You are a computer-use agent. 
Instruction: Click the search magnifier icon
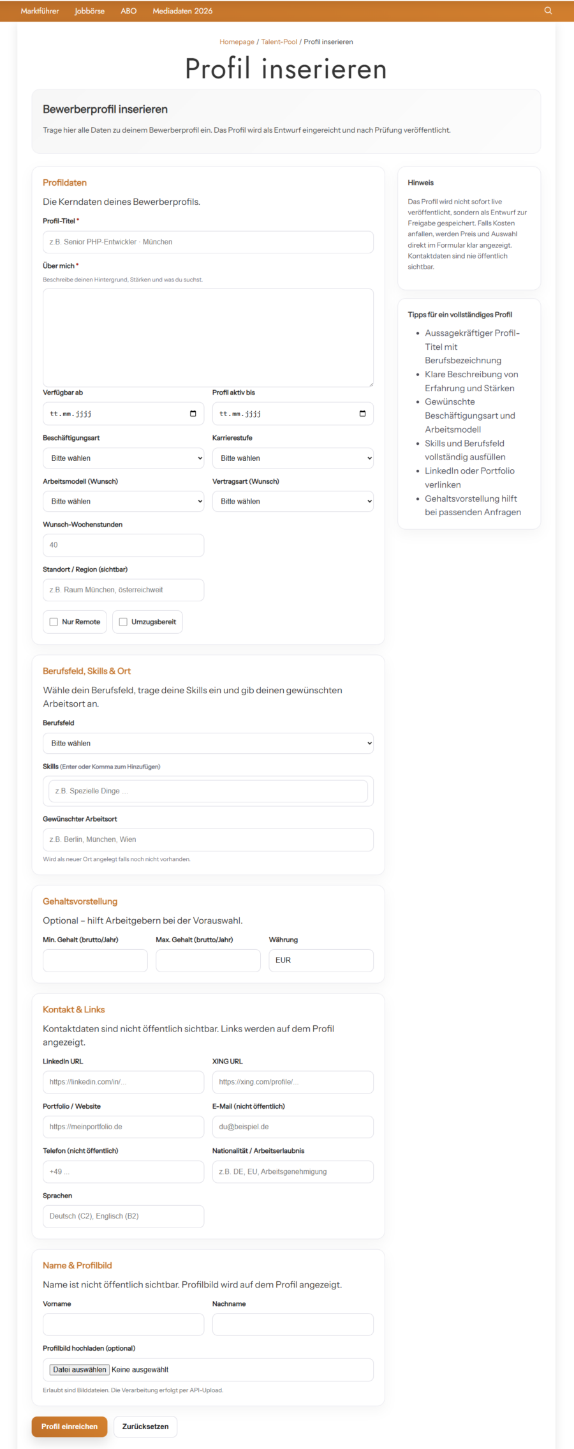pos(548,11)
